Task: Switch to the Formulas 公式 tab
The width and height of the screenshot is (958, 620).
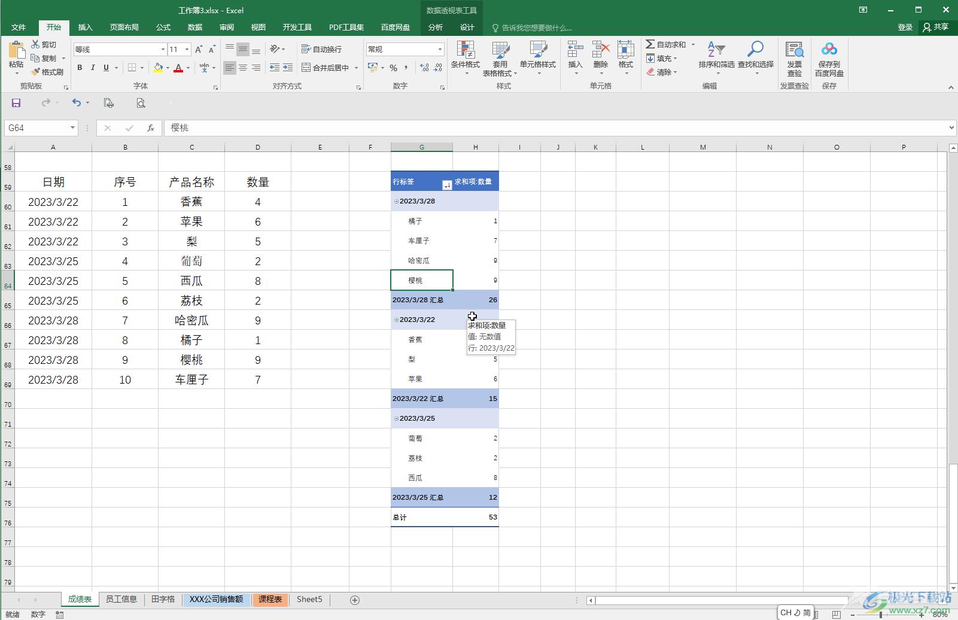Action: (163, 27)
